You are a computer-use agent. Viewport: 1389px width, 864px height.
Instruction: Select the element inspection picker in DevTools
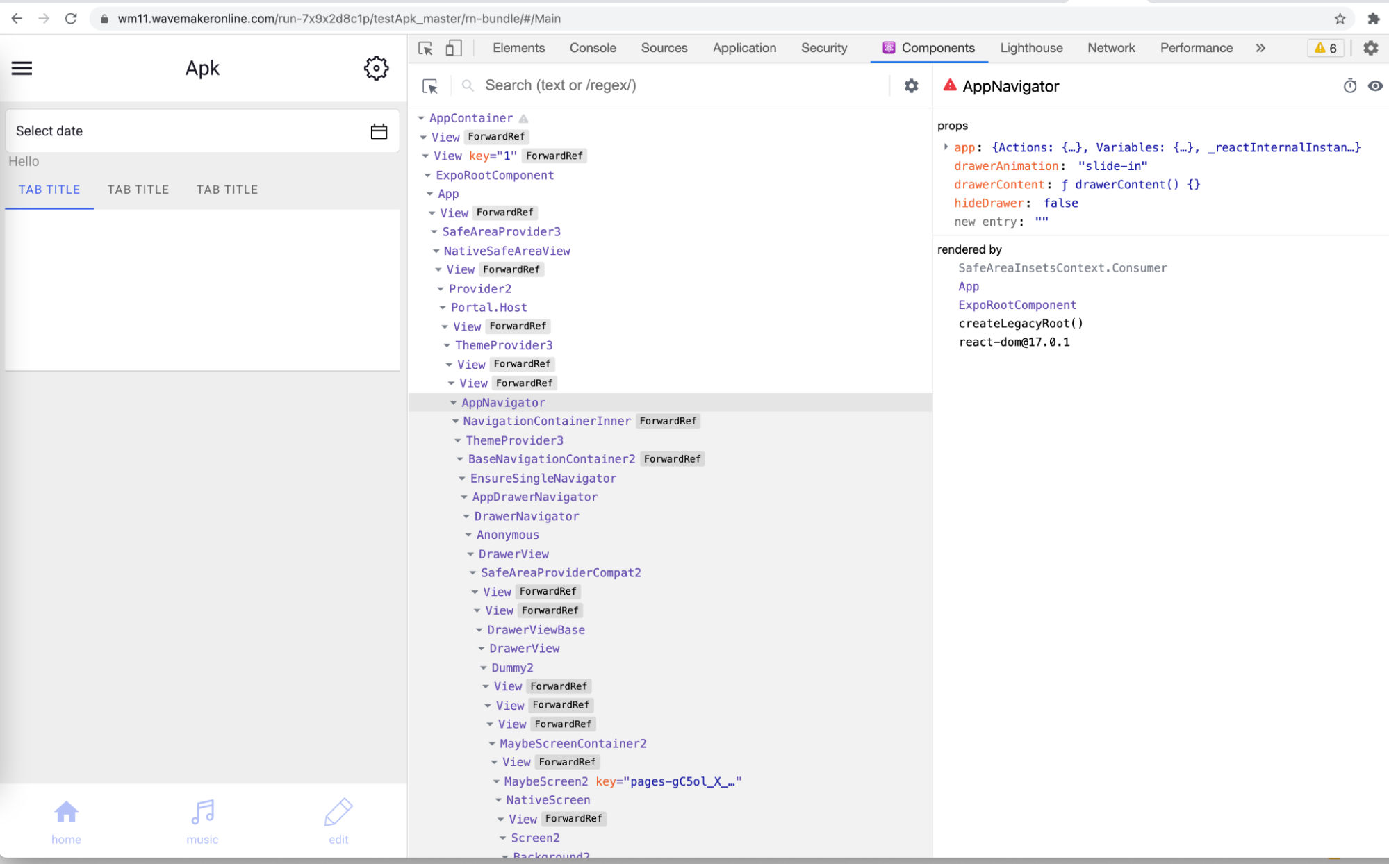[425, 49]
